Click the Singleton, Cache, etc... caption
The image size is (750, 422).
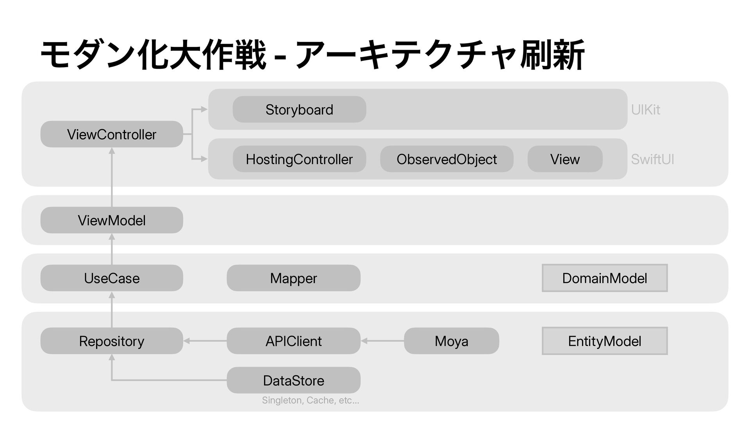pos(311,400)
